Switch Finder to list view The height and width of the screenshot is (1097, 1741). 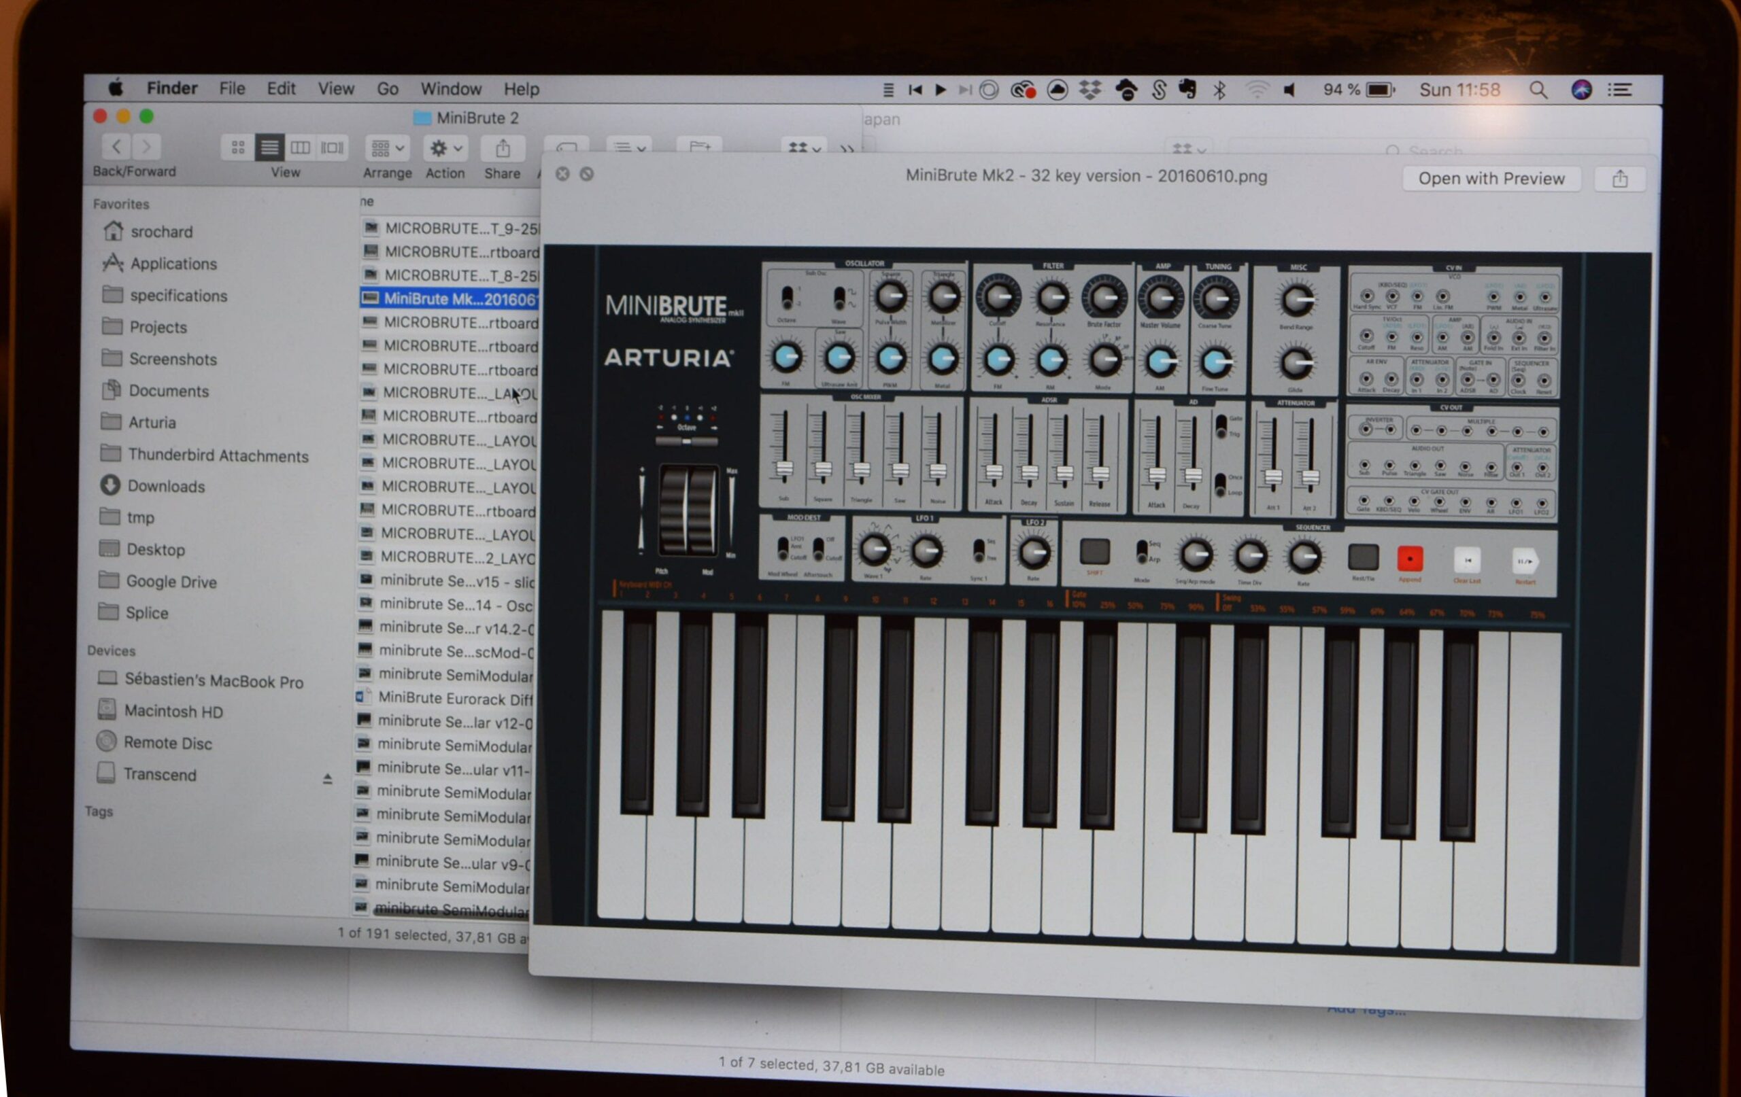click(269, 148)
